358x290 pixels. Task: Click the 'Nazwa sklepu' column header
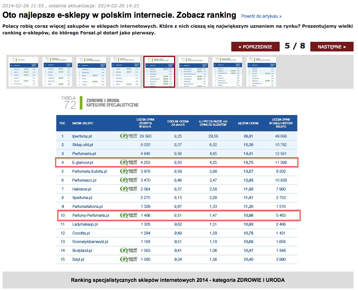(x=83, y=123)
